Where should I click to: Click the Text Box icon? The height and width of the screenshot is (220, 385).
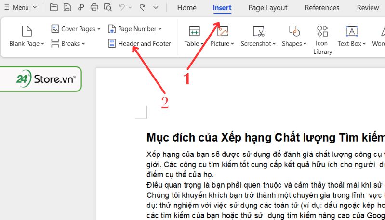352,31
